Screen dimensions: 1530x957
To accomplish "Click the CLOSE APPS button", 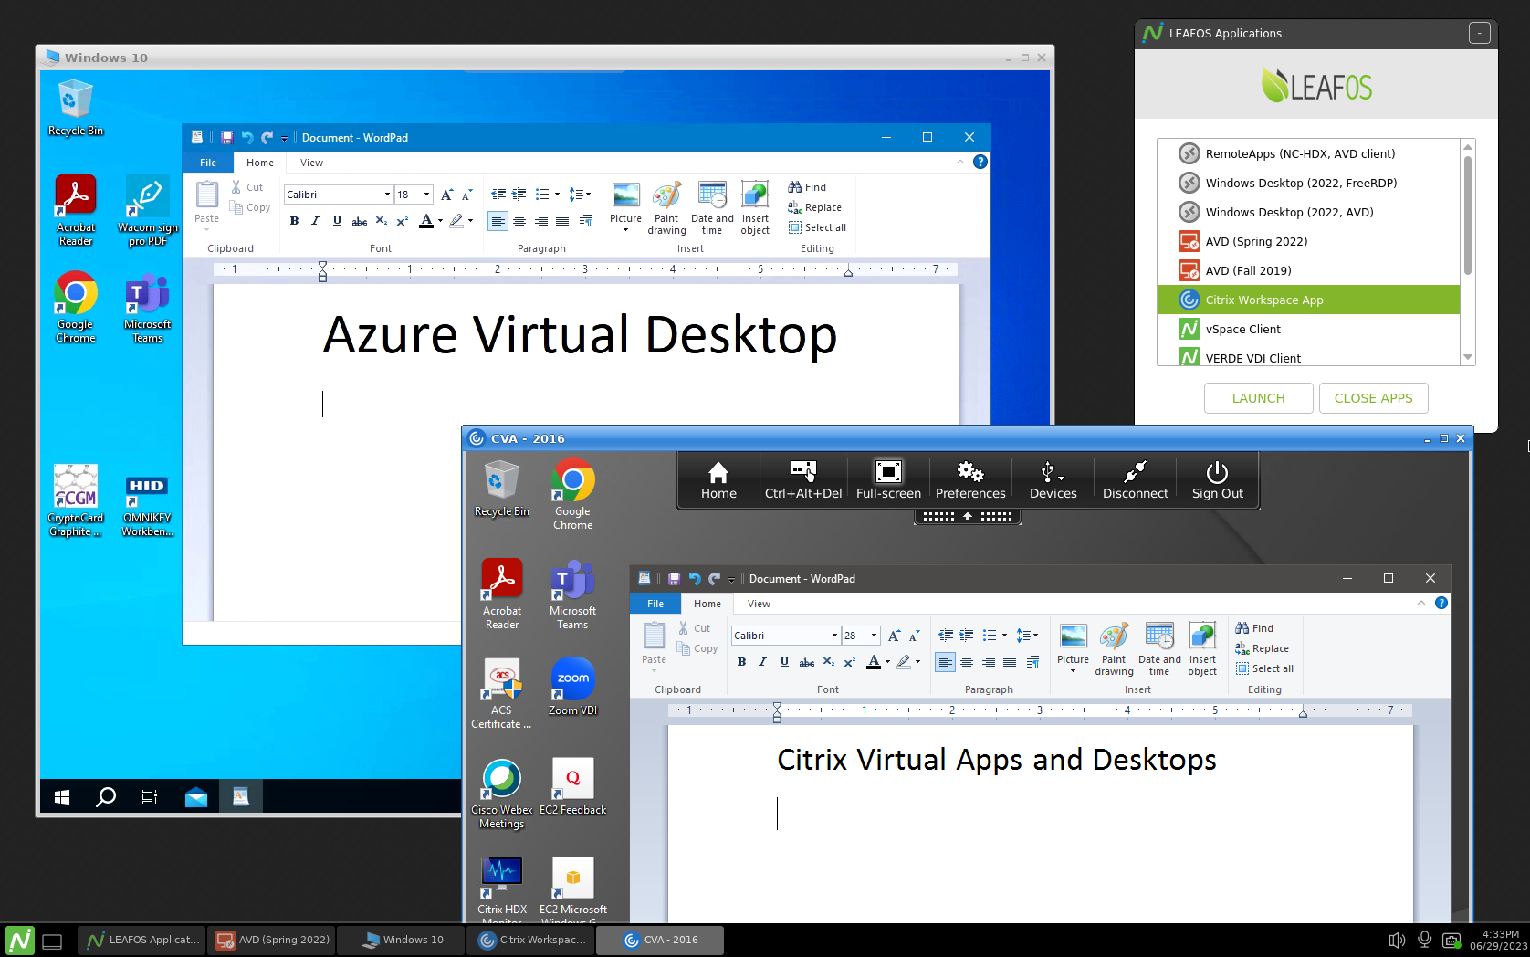I will click(x=1373, y=398).
